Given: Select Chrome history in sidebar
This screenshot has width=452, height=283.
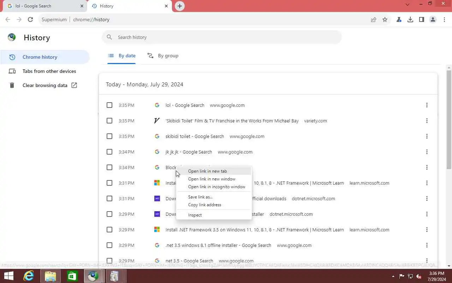Looking at the screenshot, I should click(x=45, y=57).
